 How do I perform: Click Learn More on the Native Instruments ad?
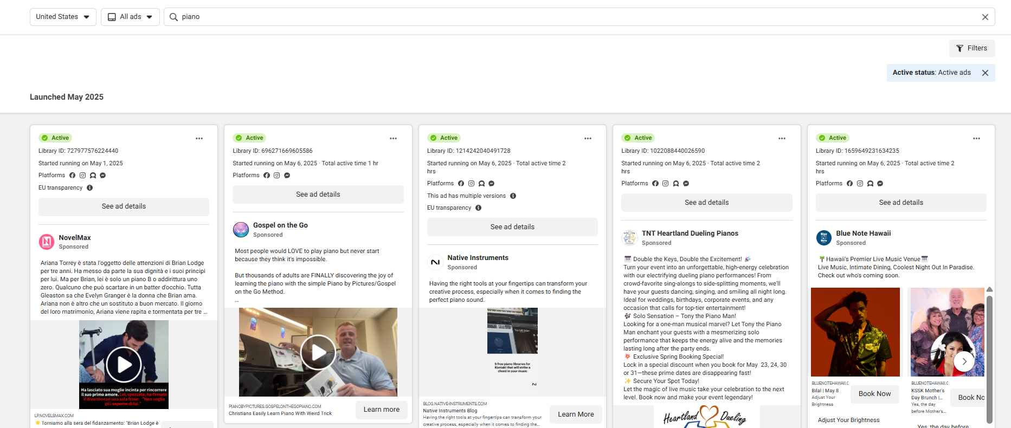[x=576, y=414]
